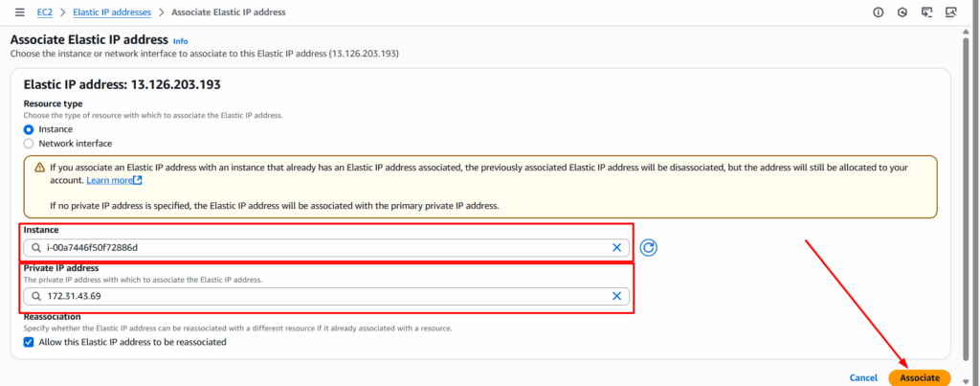Image resolution: width=980 pixels, height=386 pixels.
Task: Open the hamburger navigation menu
Action: pyautogui.click(x=20, y=11)
